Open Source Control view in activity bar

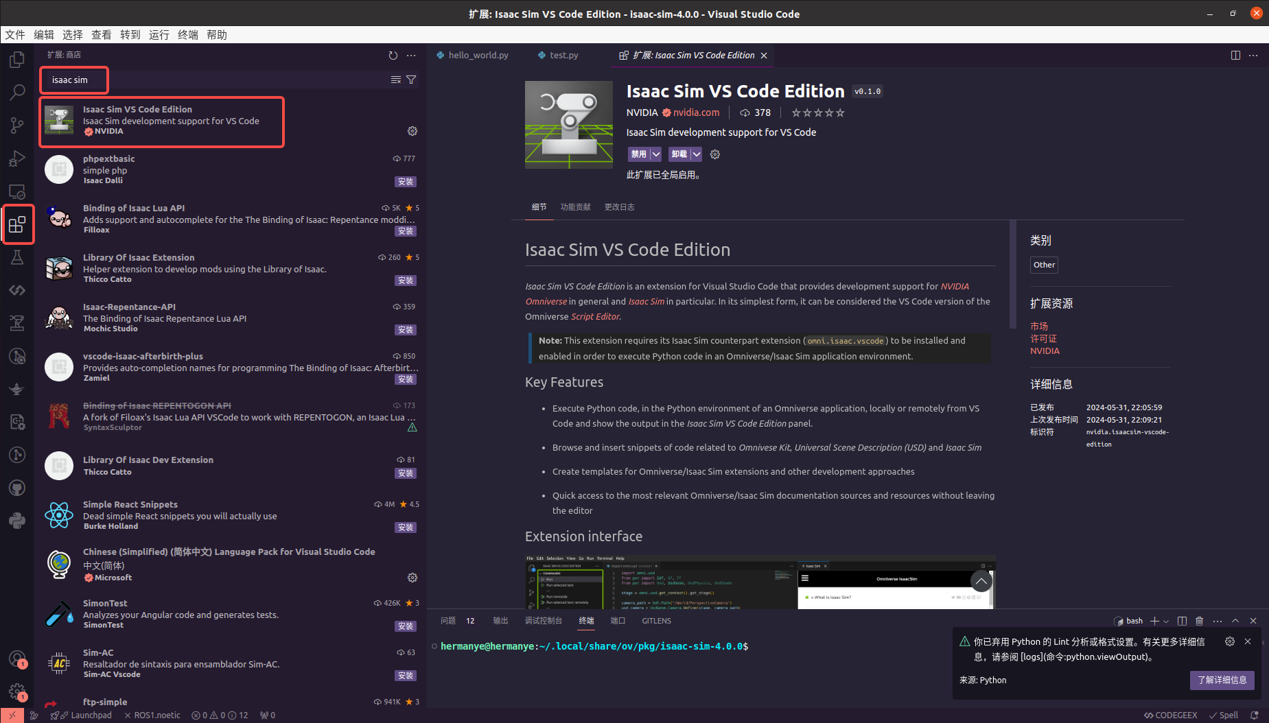click(17, 126)
